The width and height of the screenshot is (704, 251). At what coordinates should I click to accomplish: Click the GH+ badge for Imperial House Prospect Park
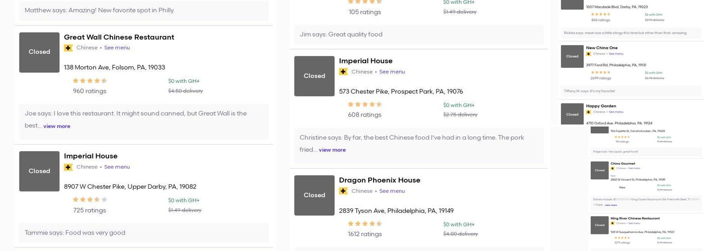(x=343, y=72)
